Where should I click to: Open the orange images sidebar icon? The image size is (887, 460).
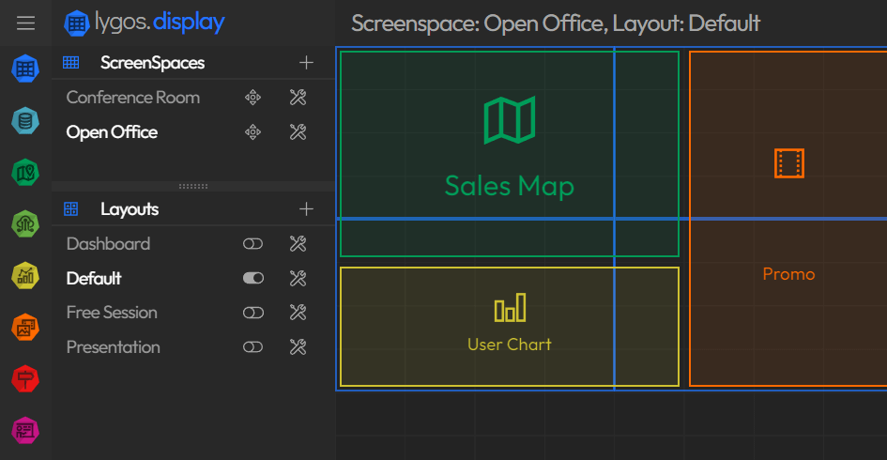[x=25, y=327]
